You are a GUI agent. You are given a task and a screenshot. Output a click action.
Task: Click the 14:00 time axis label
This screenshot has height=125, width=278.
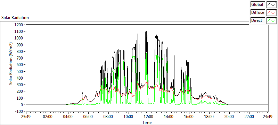pyautogui.click(x=169, y=117)
